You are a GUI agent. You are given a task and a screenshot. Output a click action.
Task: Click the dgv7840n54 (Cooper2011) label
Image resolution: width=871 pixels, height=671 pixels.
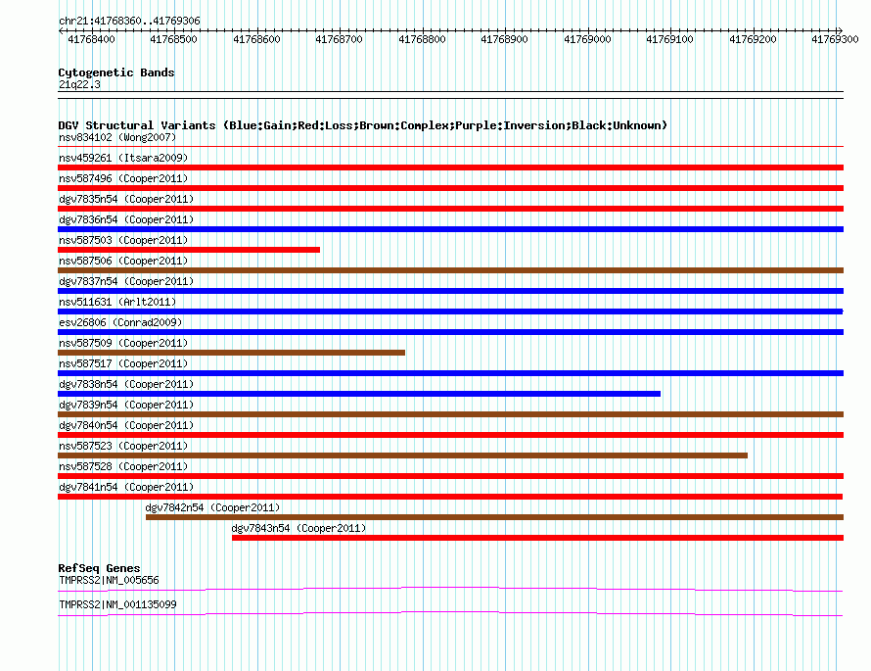click(126, 425)
